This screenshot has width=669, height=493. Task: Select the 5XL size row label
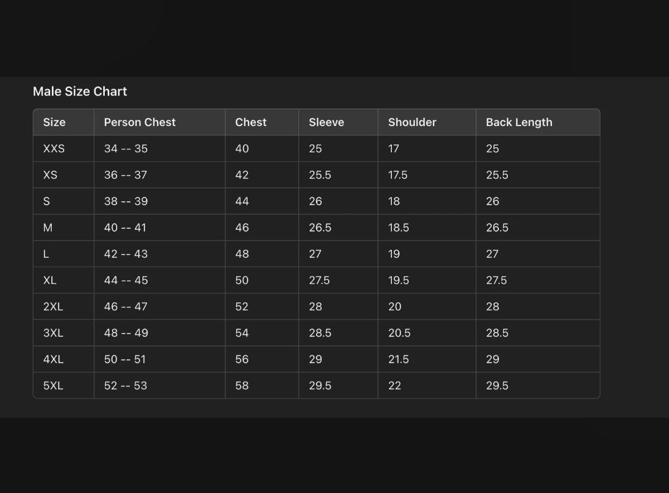coord(54,386)
